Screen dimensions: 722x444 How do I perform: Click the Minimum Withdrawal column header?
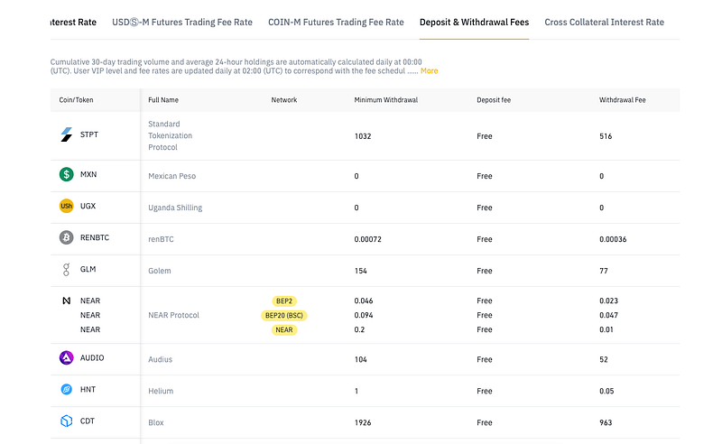(385, 100)
